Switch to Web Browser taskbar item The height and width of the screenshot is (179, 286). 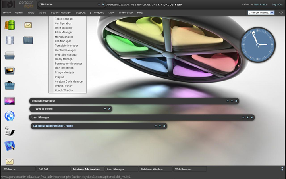click(190, 169)
